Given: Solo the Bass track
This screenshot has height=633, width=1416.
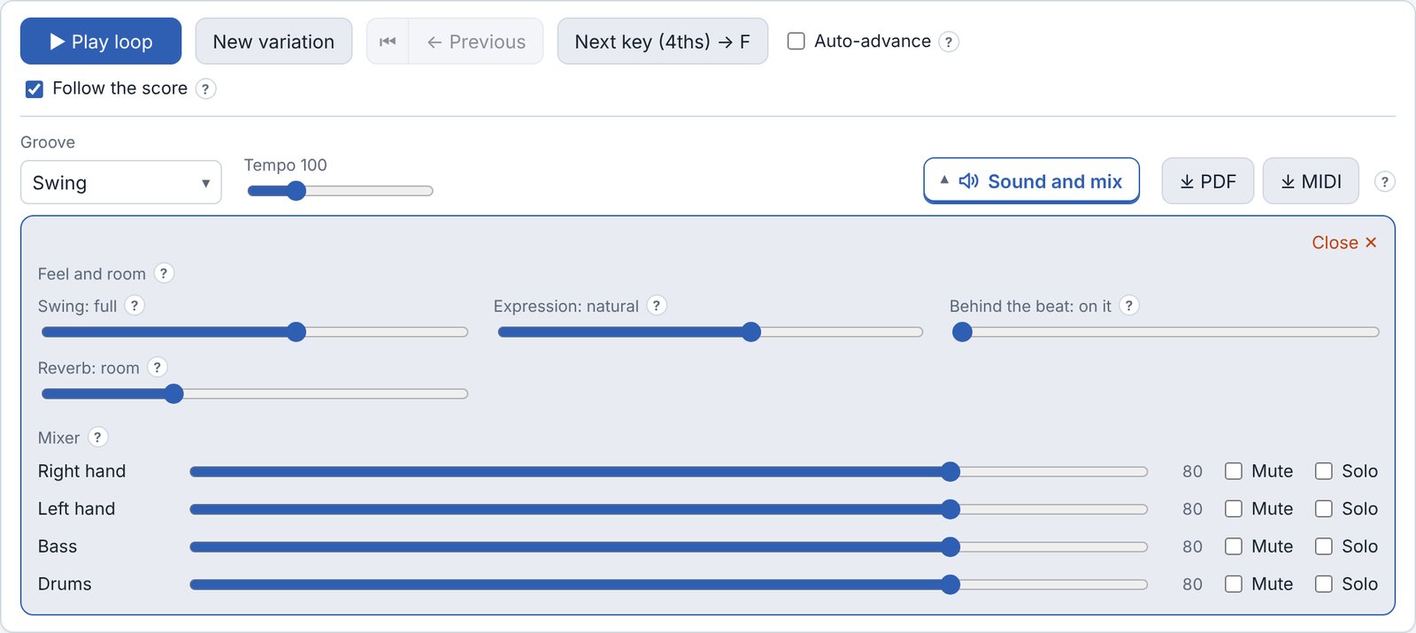Looking at the screenshot, I should click(1324, 546).
